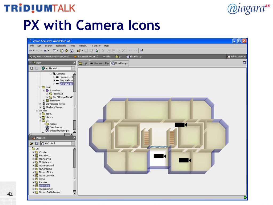Click the Palette close X icon
The height and width of the screenshot is (205, 273).
(37, 143)
